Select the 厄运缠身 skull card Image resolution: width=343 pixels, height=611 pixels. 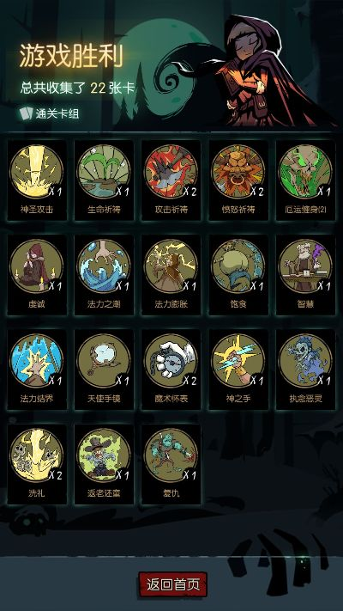click(x=305, y=172)
